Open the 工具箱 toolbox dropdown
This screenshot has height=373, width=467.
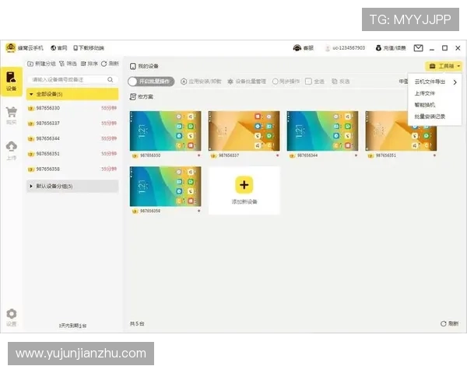pos(444,66)
